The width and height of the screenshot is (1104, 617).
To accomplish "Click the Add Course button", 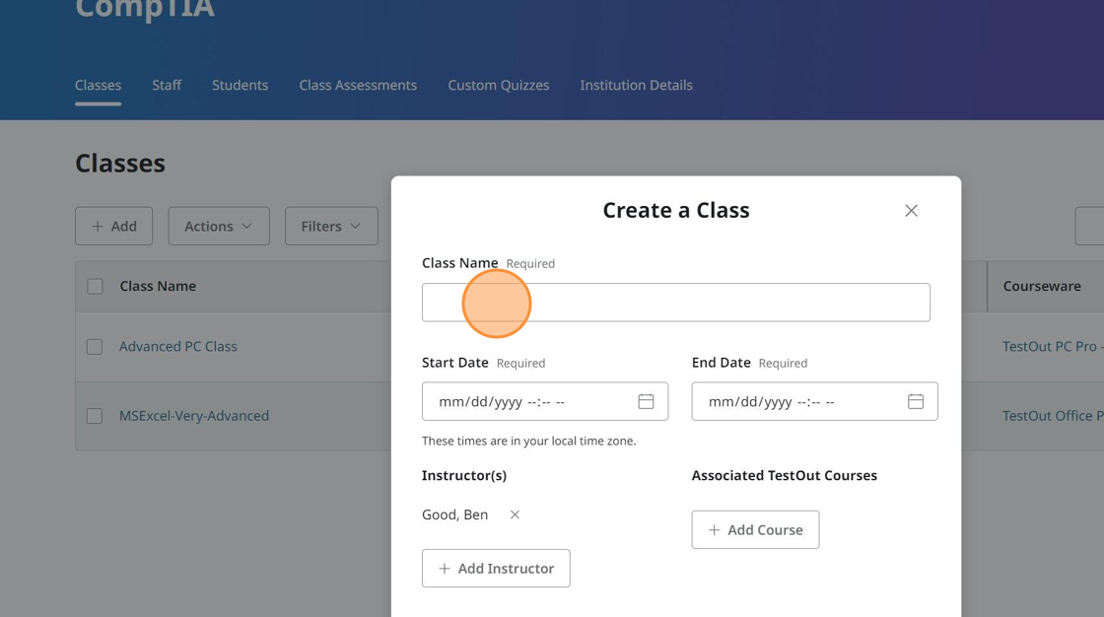I will click(755, 530).
